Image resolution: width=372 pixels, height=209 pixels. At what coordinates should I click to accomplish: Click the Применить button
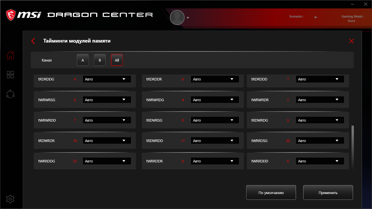point(328,193)
